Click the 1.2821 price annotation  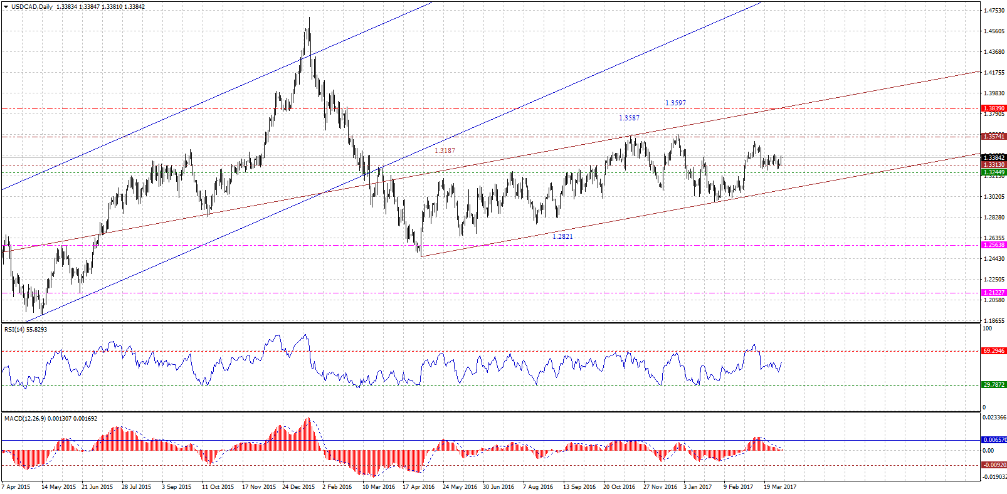pos(562,236)
